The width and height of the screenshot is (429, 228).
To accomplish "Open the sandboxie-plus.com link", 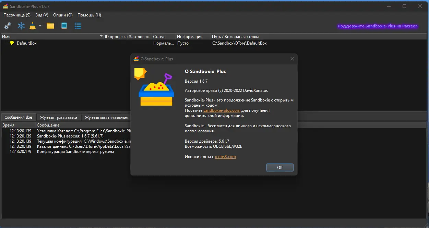I will pyautogui.click(x=222, y=110).
